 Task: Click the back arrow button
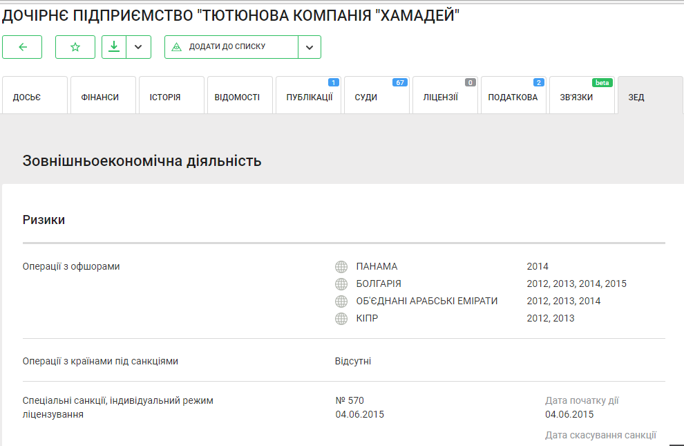click(x=22, y=47)
